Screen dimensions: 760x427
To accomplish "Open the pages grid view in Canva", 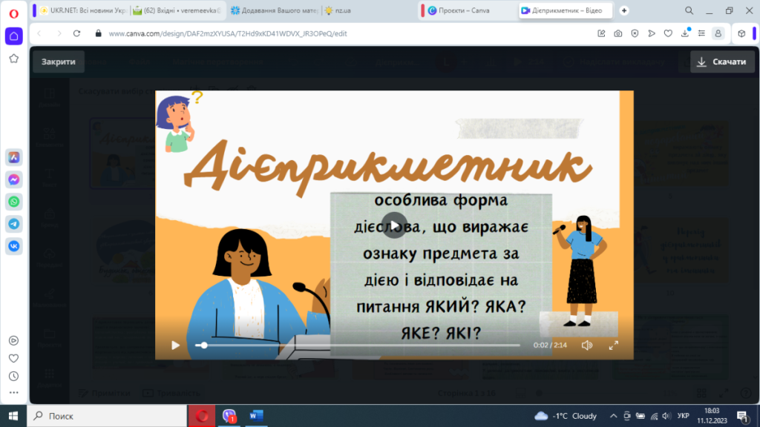I will click(x=701, y=393).
